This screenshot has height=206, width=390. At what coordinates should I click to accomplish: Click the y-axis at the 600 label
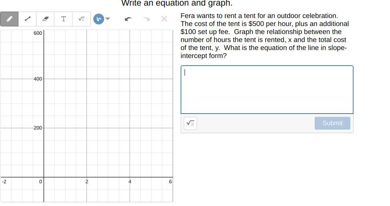pyautogui.click(x=38, y=33)
